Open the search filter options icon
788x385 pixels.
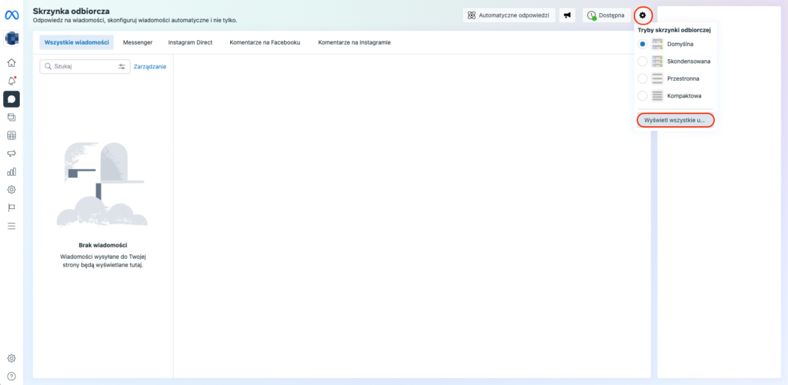click(x=122, y=67)
